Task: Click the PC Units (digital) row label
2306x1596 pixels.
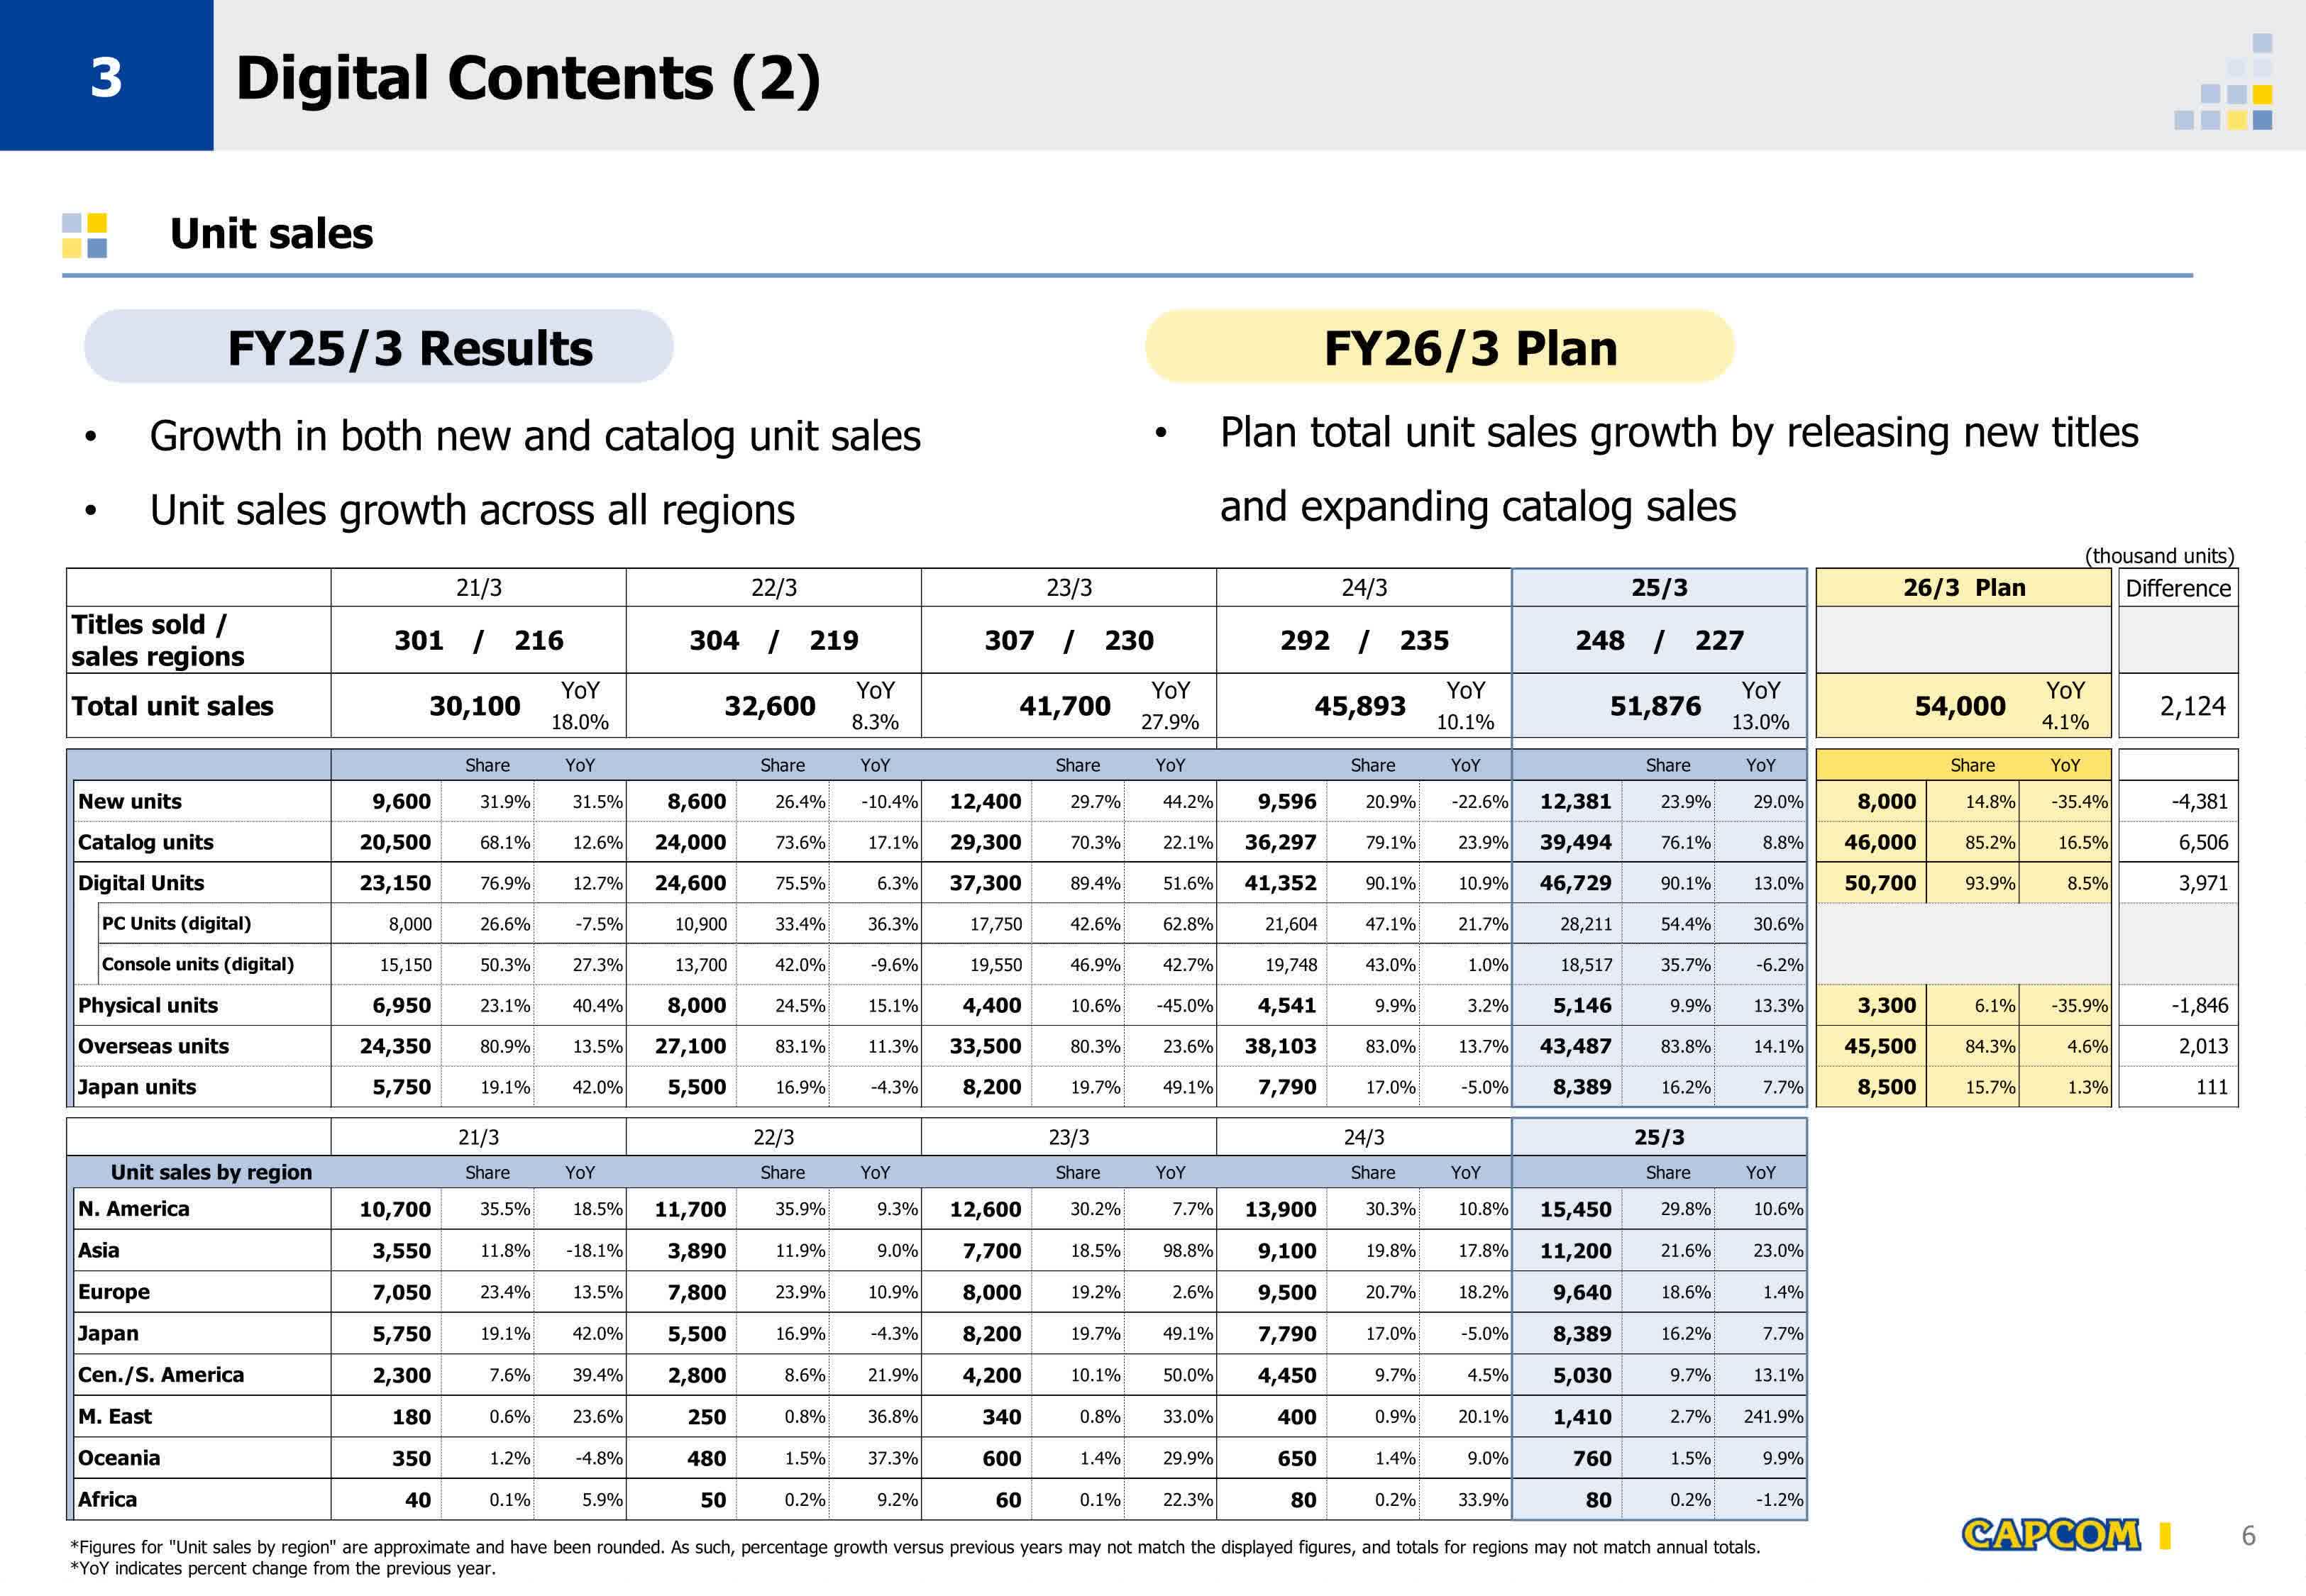Action: coord(176,923)
